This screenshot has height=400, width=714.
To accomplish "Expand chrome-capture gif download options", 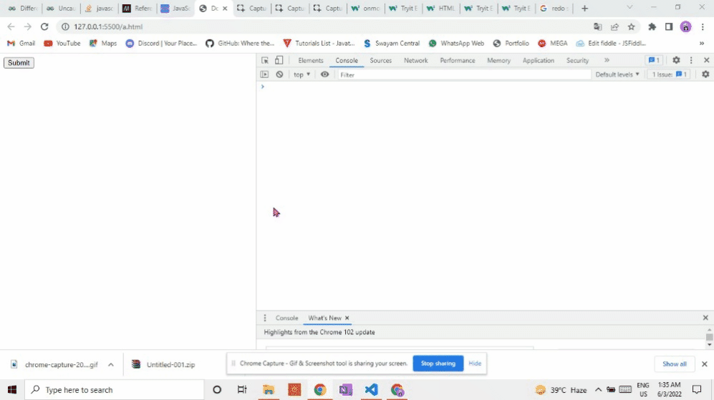I will coord(111,364).
